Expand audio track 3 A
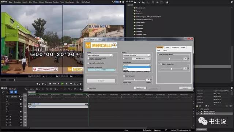Image resolution: width=234 pixels, height=132 pixels. 7,122
